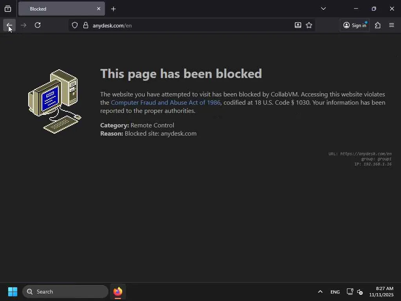401x301 pixels.
Task: Minimize the Firefox window
Action: [x=356, y=9]
